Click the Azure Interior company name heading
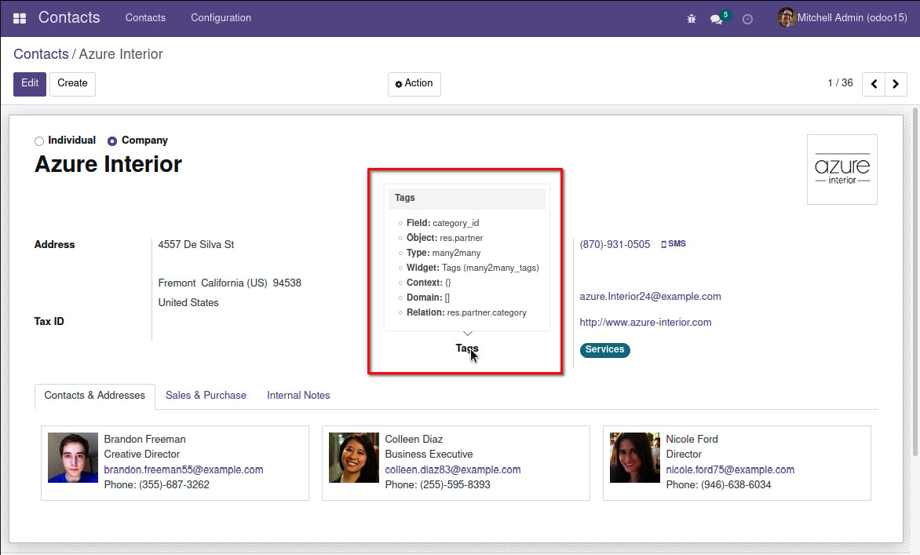 click(108, 164)
